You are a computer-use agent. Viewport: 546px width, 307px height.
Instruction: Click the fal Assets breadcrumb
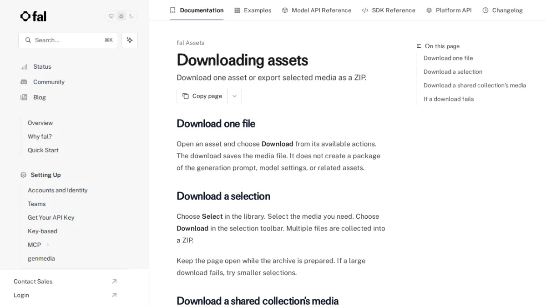190,43
